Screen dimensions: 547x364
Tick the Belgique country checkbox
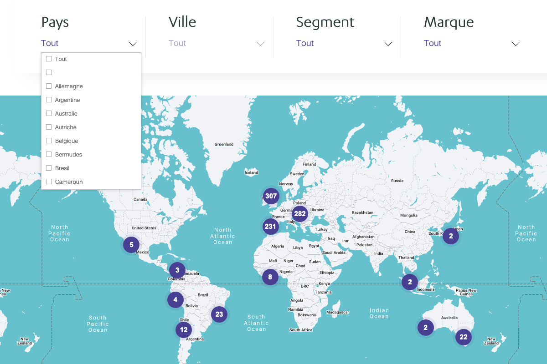[49, 141]
